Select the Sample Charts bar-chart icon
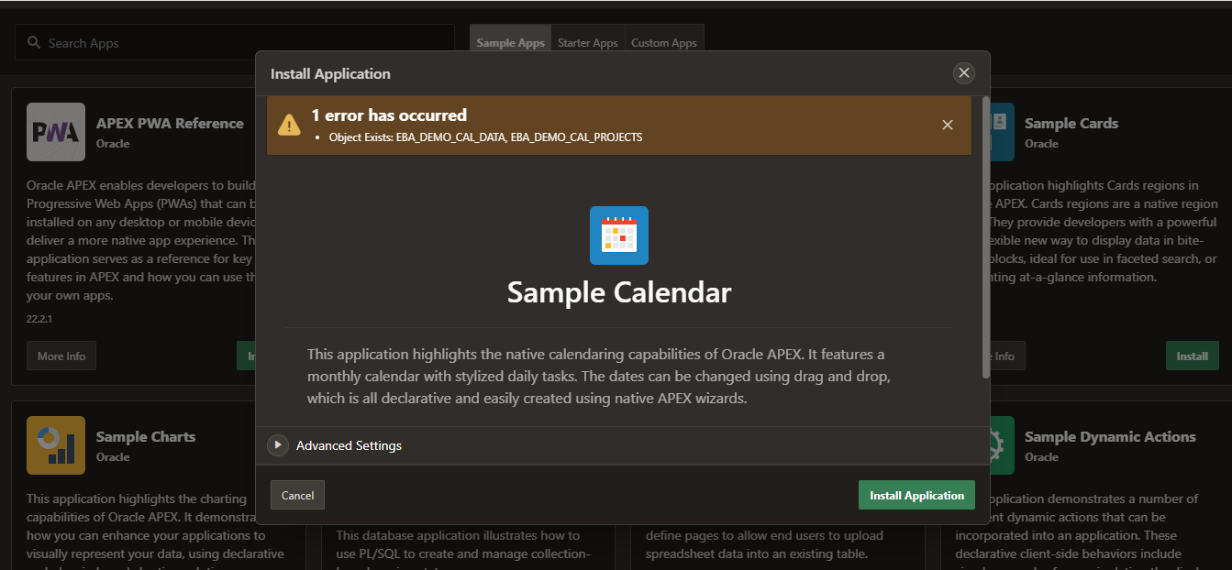The height and width of the screenshot is (570, 1232). 55,445
